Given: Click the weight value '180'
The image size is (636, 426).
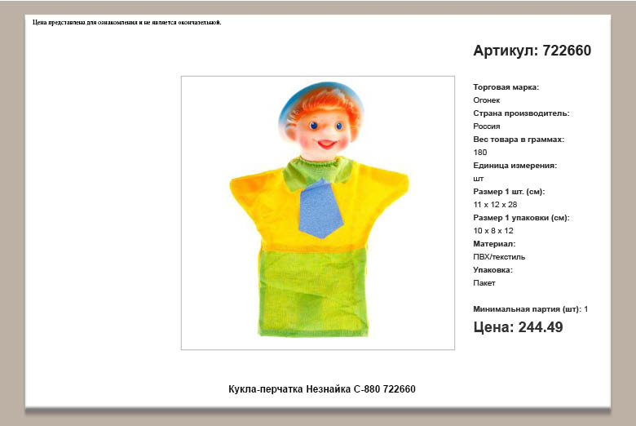Looking at the screenshot, I should coord(479,153).
